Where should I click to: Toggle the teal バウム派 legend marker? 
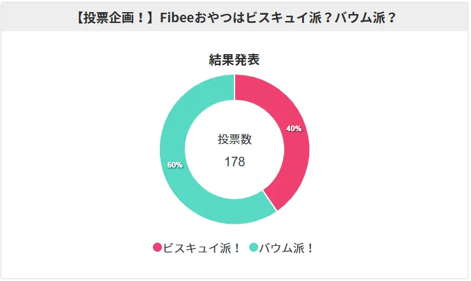click(253, 248)
